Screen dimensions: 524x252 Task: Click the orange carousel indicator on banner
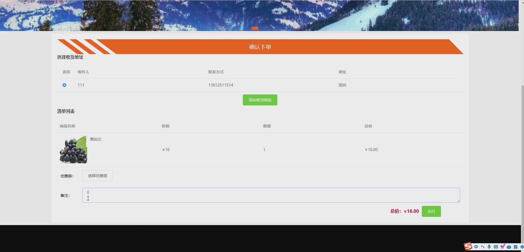tap(255, 28)
